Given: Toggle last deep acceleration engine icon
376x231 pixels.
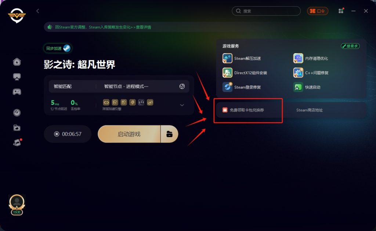Looking at the screenshot, I should [150, 102].
